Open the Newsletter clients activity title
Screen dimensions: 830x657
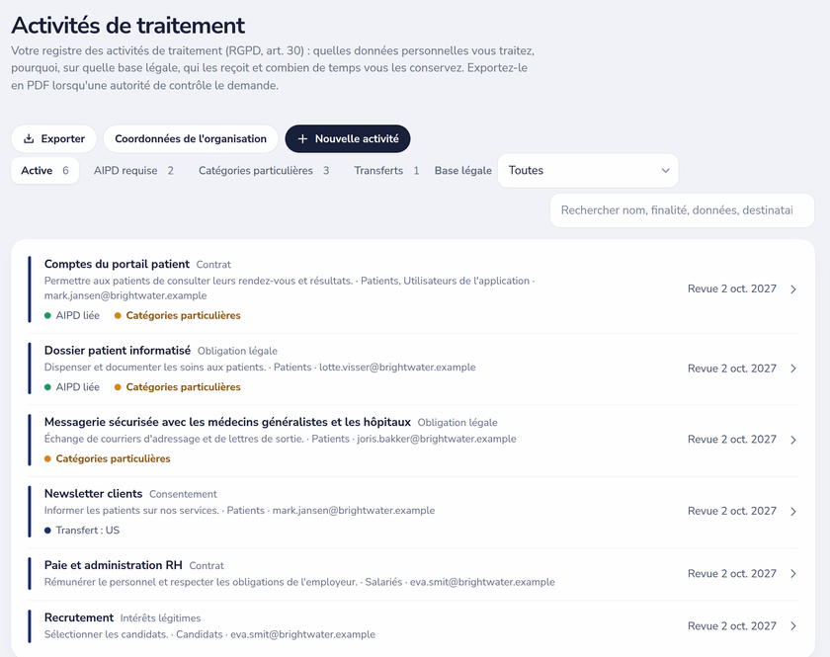pos(93,493)
